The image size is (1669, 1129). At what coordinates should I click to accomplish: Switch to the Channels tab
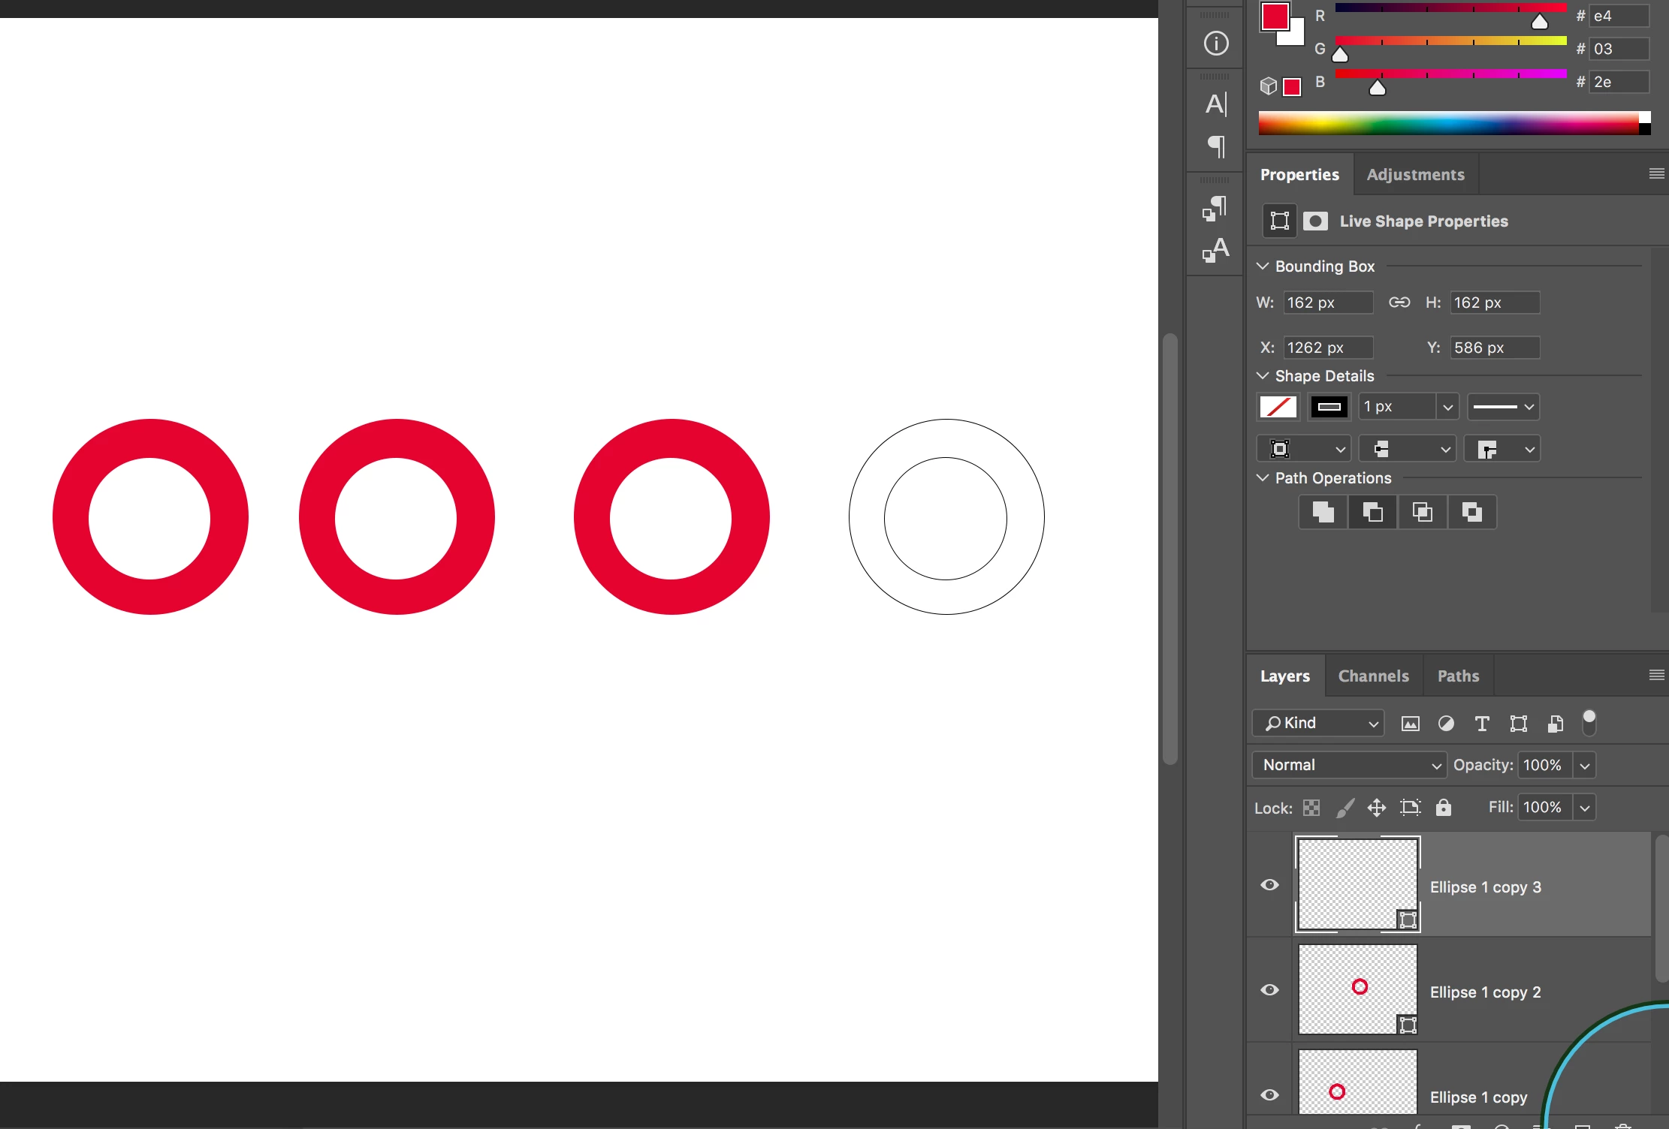(x=1373, y=676)
